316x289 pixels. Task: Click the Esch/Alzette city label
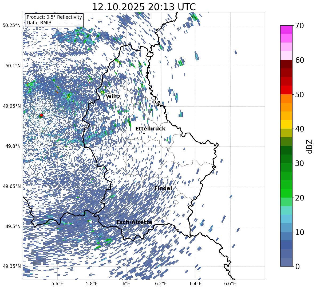pos(134,222)
